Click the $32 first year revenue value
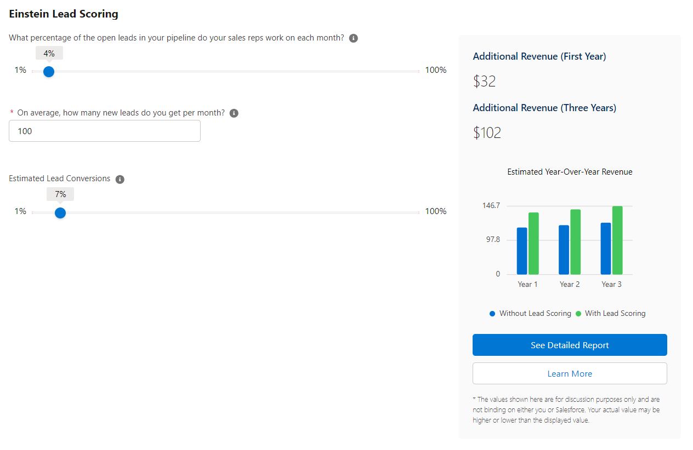 pyautogui.click(x=484, y=82)
